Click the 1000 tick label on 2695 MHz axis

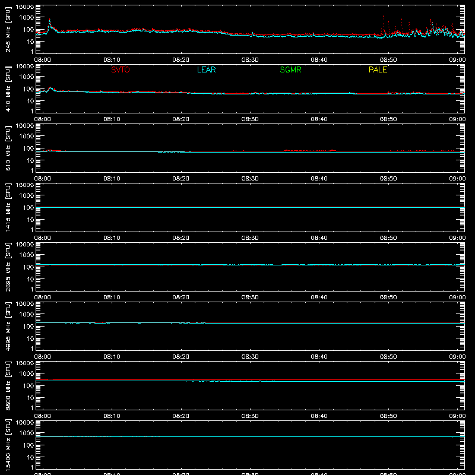[x=26, y=255]
